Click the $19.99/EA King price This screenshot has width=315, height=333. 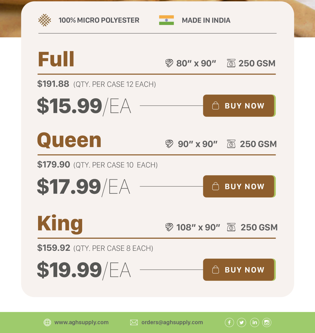click(x=84, y=270)
